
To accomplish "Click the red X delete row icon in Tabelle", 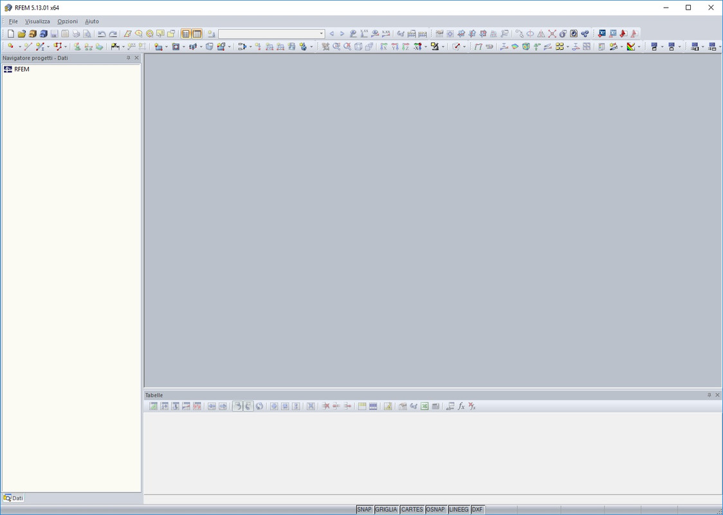I will click(x=325, y=406).
